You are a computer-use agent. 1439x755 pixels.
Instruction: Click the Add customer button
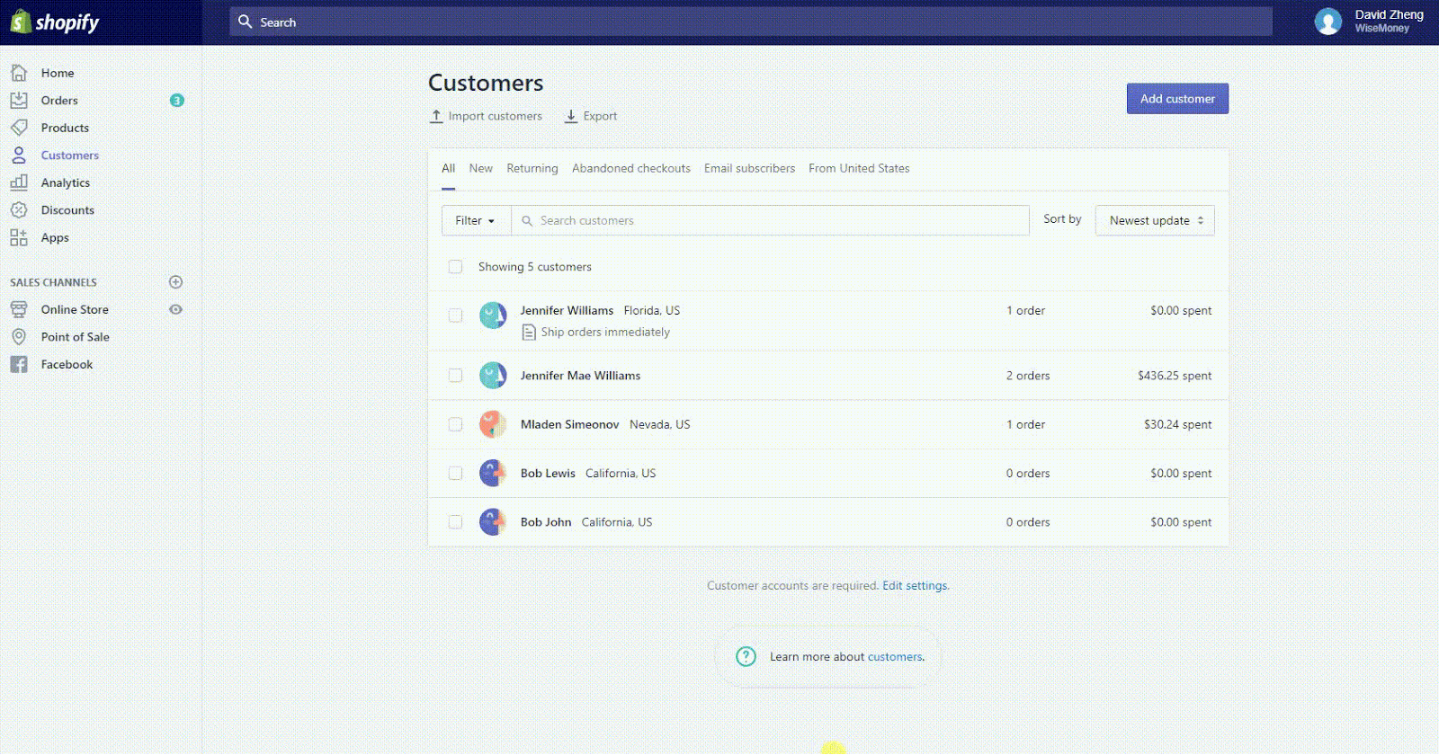(1177, 99)
